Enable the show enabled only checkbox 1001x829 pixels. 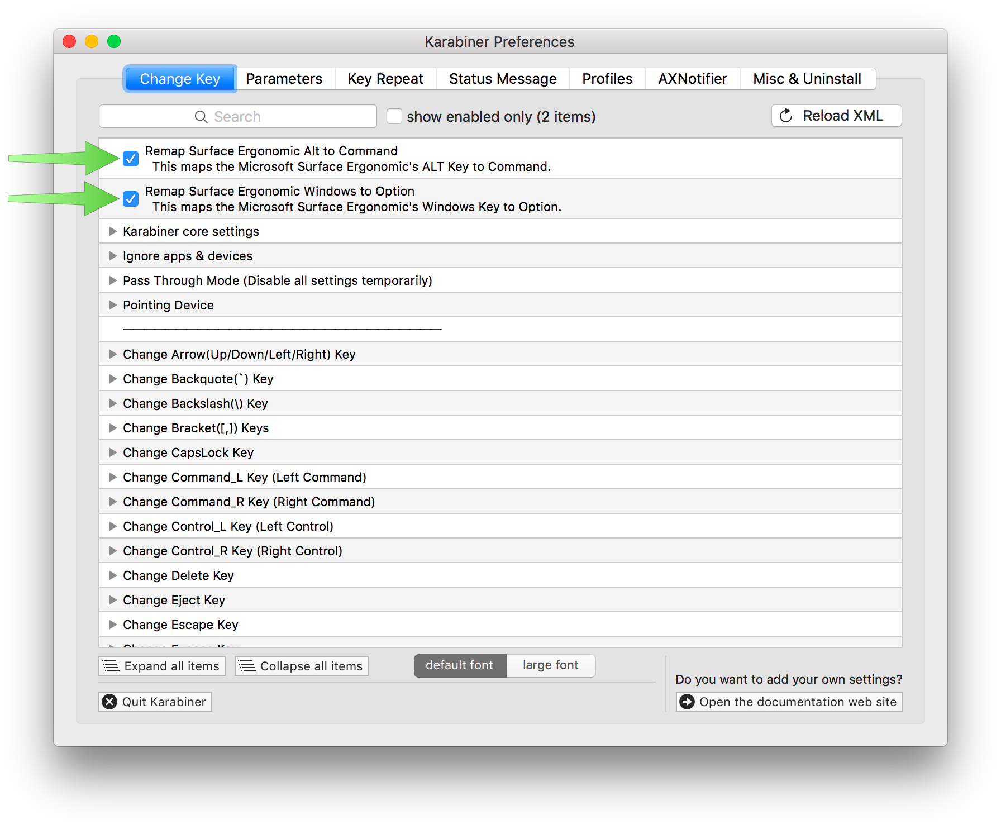(394, 116)
